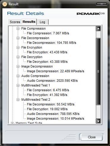Click the scrollbar down arrow

coord(98,121)
